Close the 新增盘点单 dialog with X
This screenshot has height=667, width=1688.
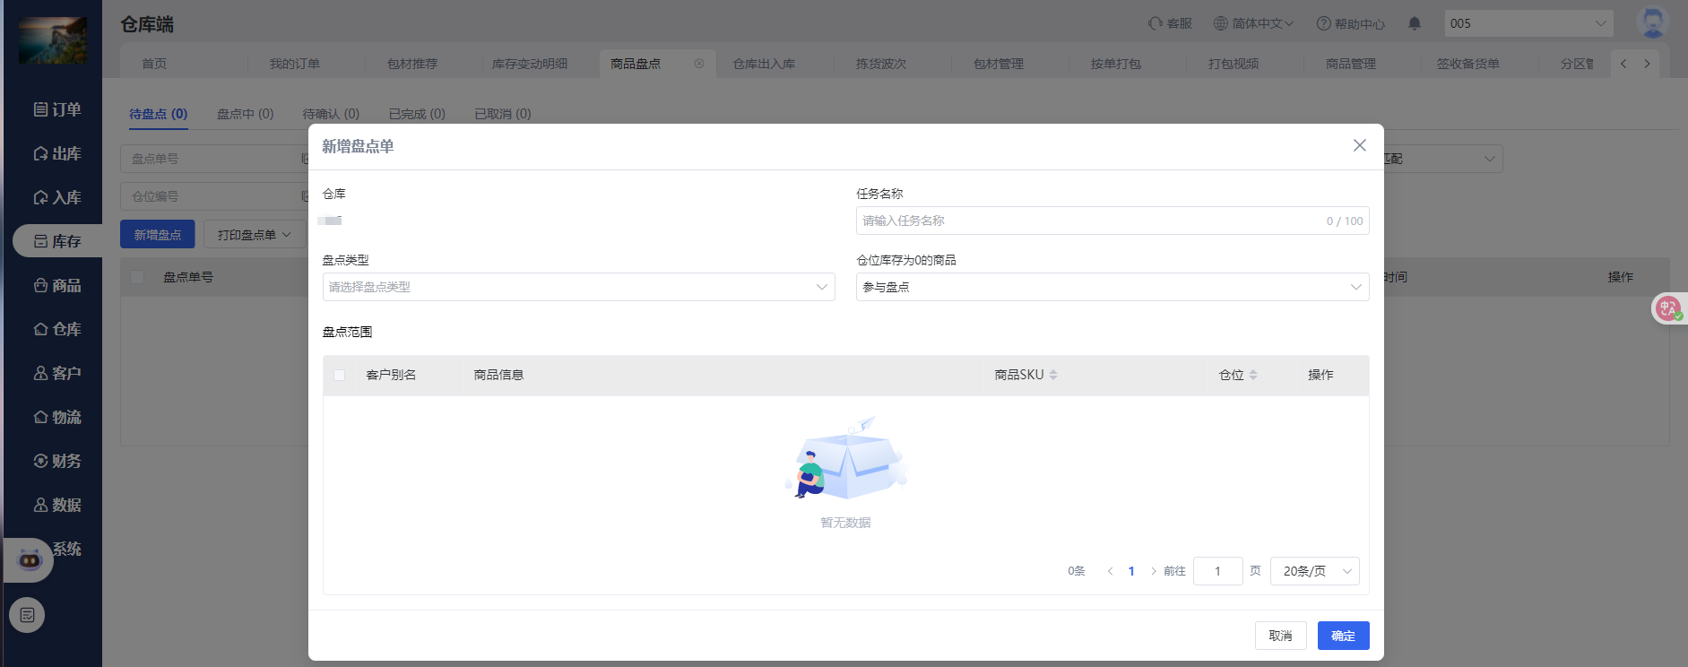[1359, 145]
